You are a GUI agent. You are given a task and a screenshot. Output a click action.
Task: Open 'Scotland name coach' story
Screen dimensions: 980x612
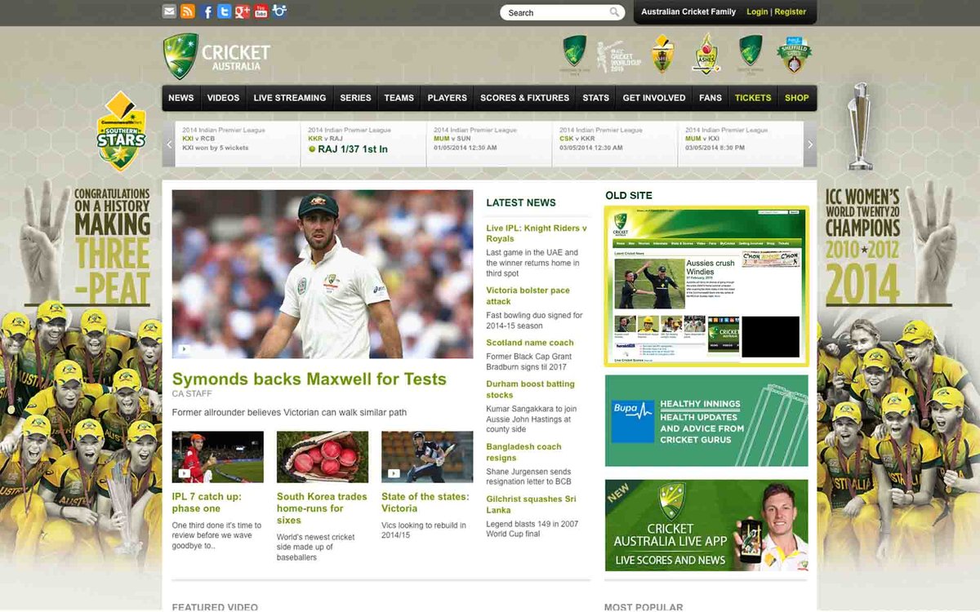tap(530, 343)
